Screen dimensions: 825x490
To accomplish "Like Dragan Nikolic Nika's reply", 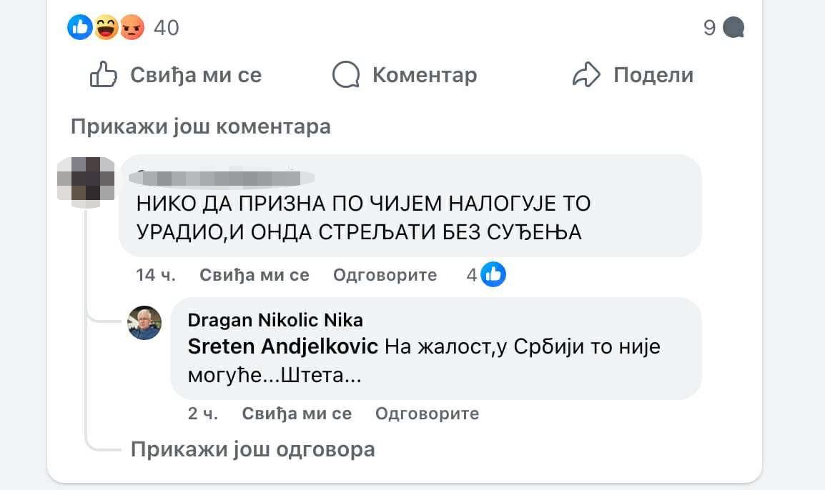I will coord(297,413).
